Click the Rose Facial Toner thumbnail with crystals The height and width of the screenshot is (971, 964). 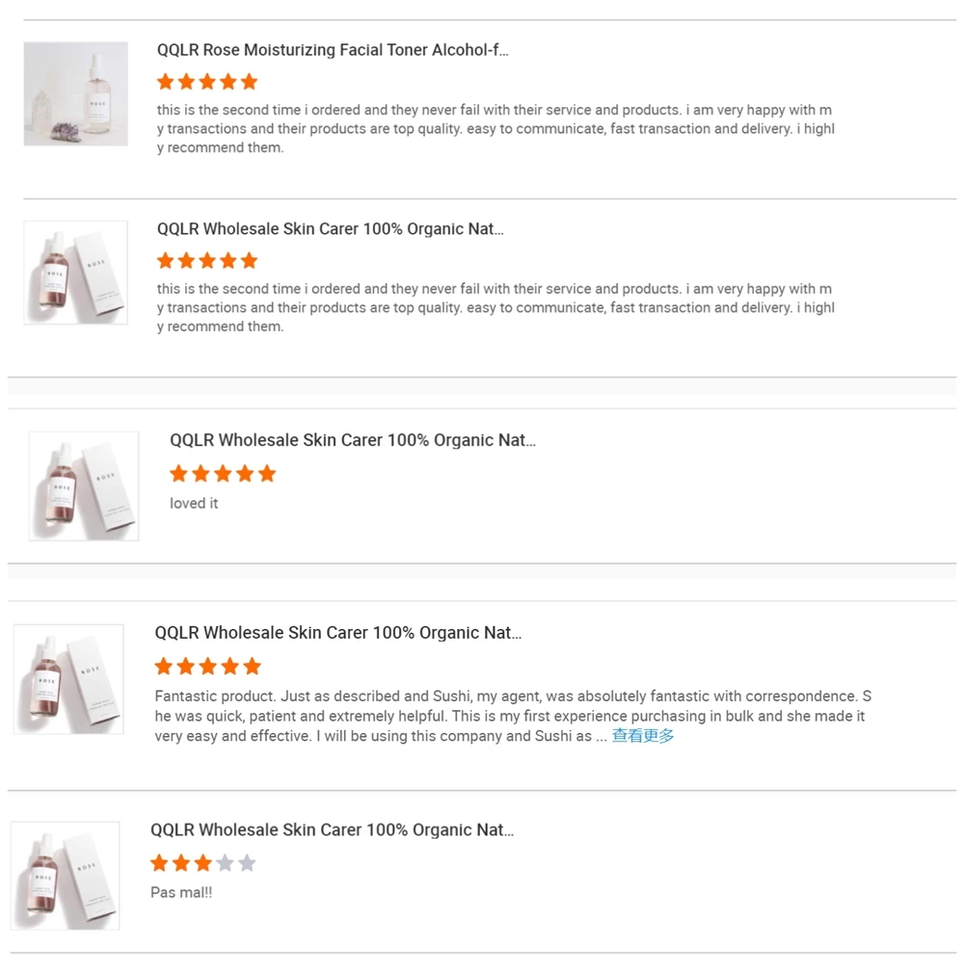click(76, 93)
